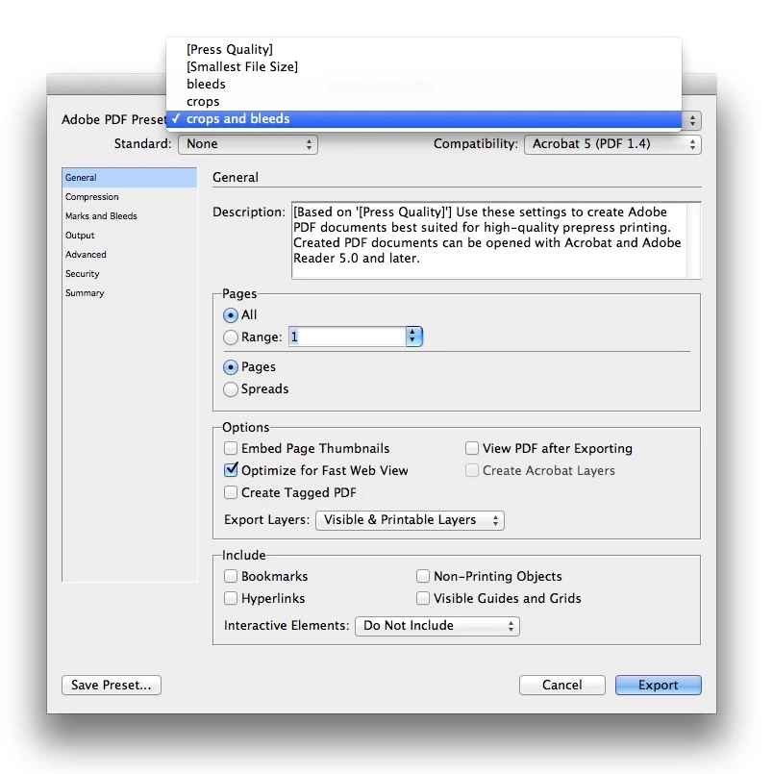This screenshot has width=773, height=774.
Task: Enable Create Tagged PDF
Action: click(x=231, y=492)
